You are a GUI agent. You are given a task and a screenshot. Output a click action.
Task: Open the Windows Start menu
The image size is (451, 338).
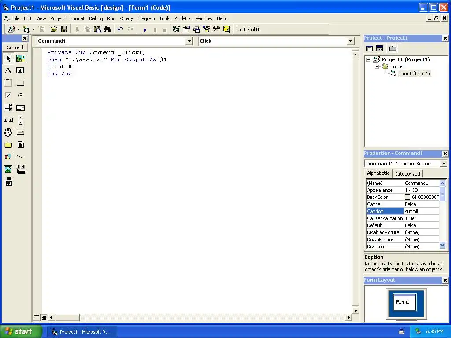point(21,331)
